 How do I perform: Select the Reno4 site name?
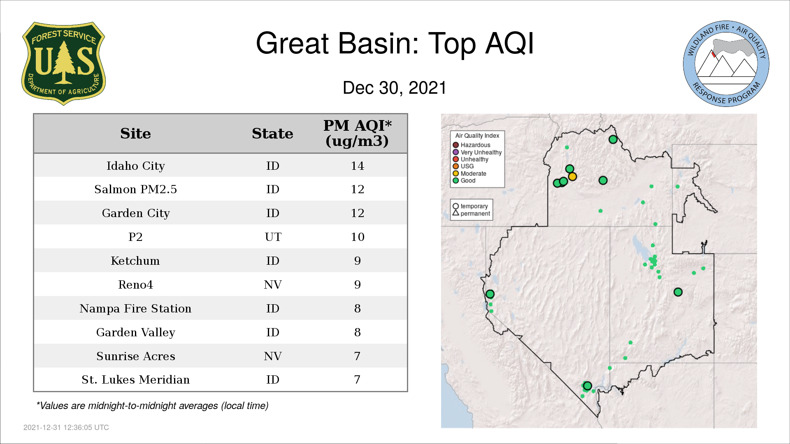[x=135, y=284]
